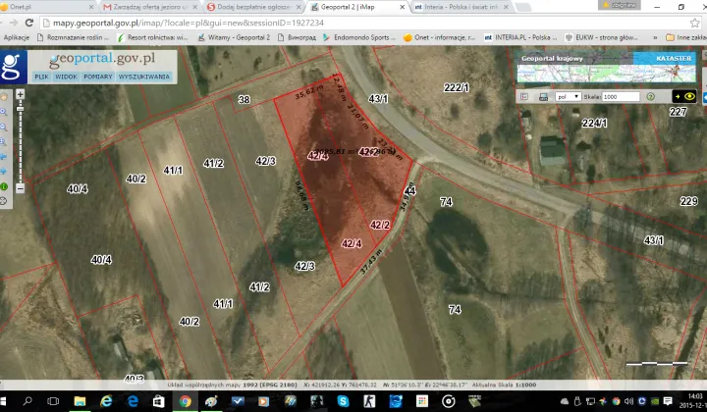Click the bottom round icon in left map toolbar
This screenshot has width=707, height=412.
4,201
